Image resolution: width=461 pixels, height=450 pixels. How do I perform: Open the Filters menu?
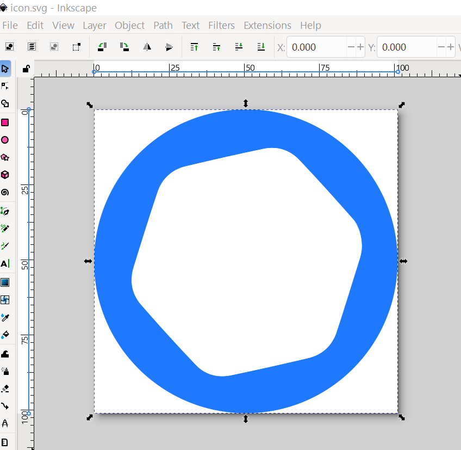[x=221, y=25]
